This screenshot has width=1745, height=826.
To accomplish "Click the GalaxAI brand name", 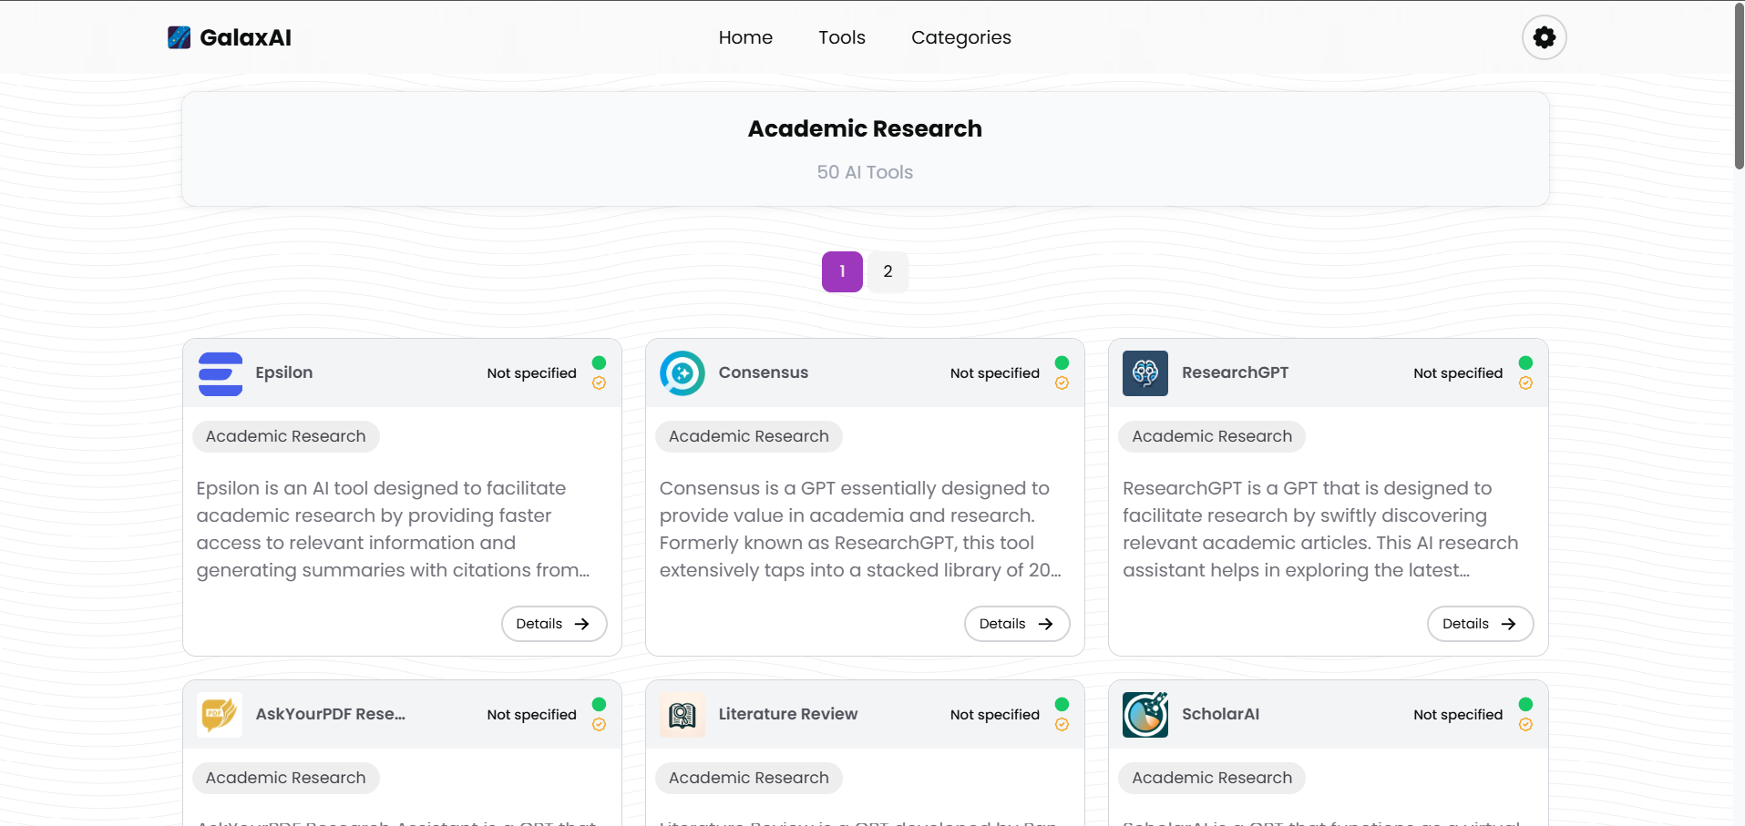I will tap(245, 37).
